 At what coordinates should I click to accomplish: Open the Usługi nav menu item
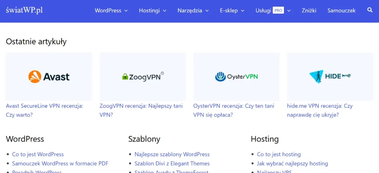(263, 11)
